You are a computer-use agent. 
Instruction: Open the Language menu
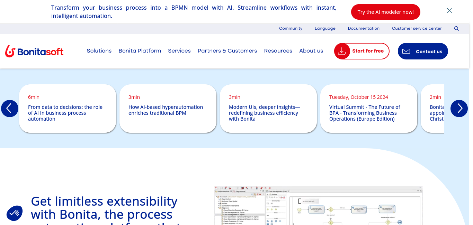(x=325, y=28)
